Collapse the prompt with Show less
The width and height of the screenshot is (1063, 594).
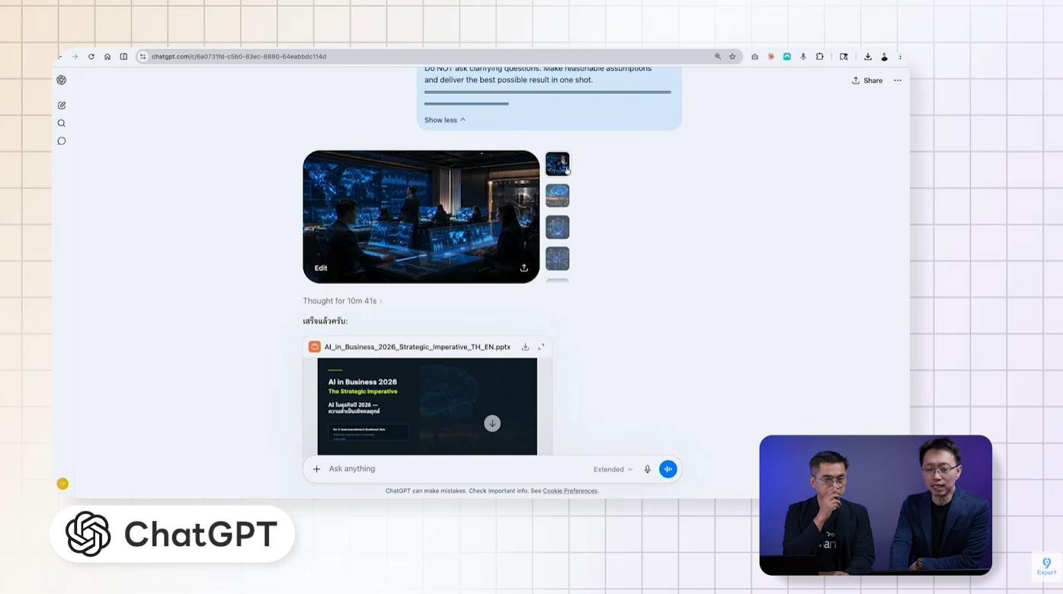(445, 120)
